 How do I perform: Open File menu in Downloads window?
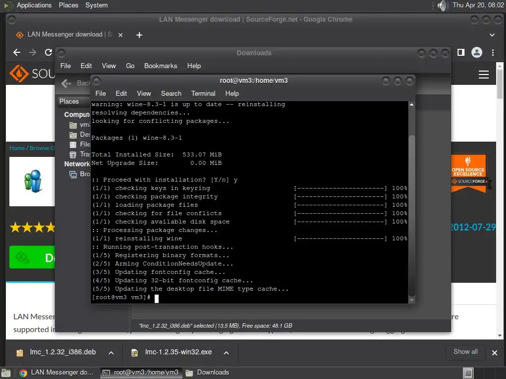[x=66, y=66]
